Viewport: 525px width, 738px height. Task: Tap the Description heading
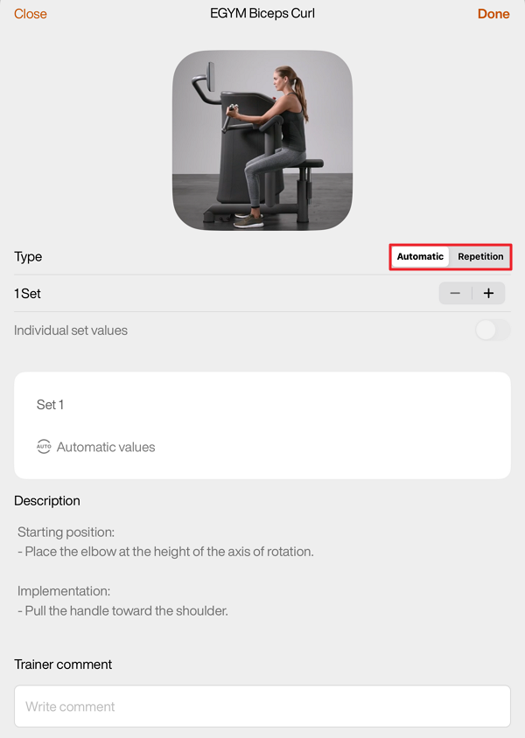47,501
